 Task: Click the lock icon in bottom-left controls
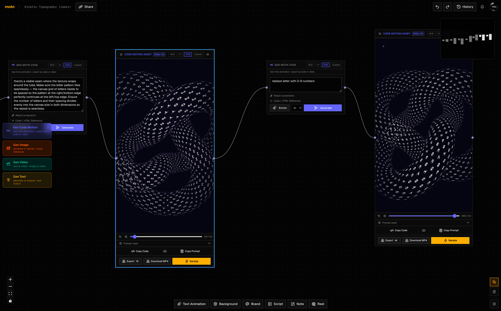(x=10, y=301)
